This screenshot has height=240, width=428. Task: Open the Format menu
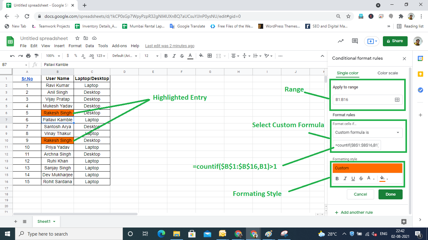coord(75,46)
